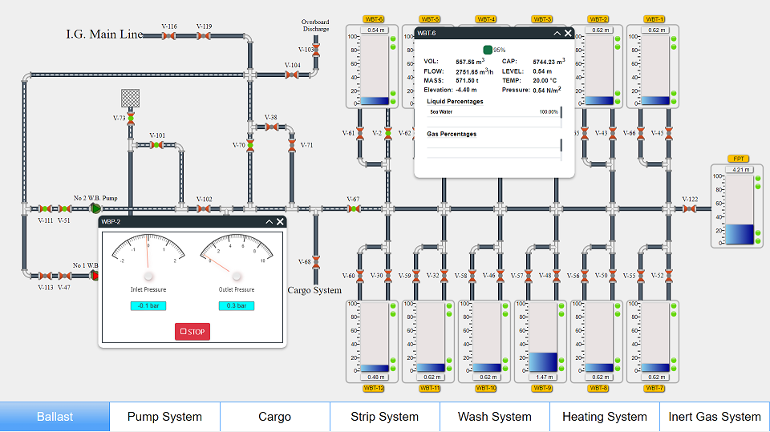This screenshot has width=770, height=432.
Task: Open the Cargo tab
Action: (x=274, y=417)
